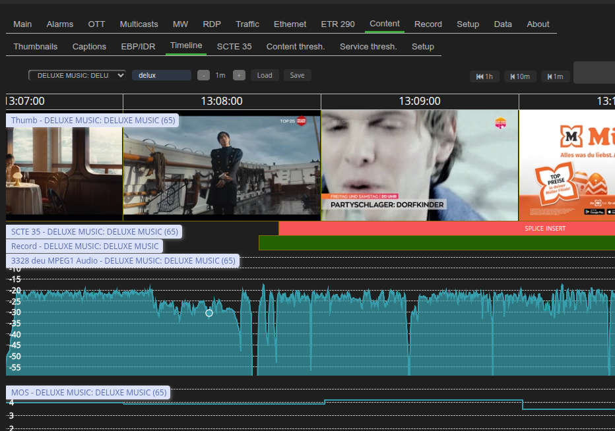Click the 'delux' filter text field

point(161,75)
